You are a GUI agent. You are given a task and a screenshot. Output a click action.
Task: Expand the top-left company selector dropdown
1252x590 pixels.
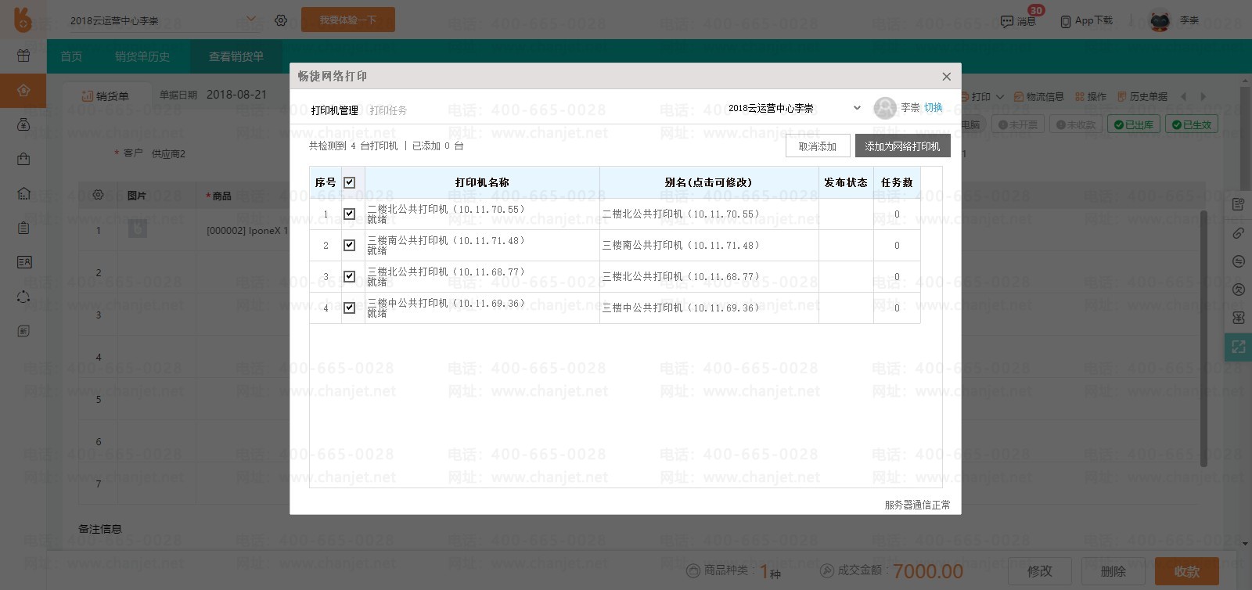(x=250, y=19)
